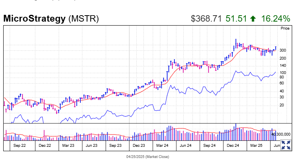Click the 20 price level label

click(281, 105)
